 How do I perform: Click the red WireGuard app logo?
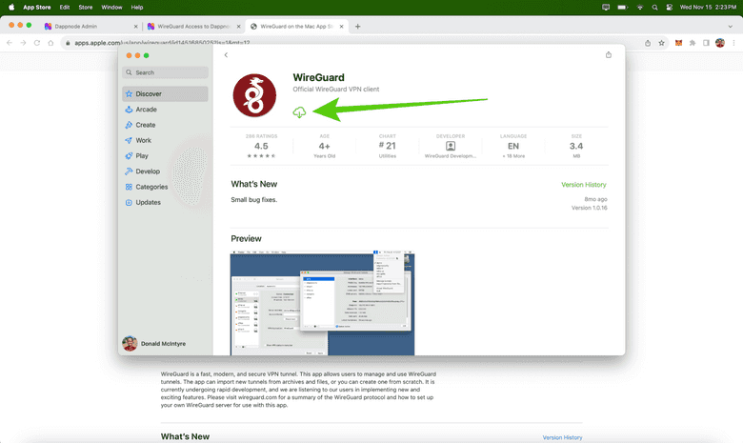[x=254, y=95]
